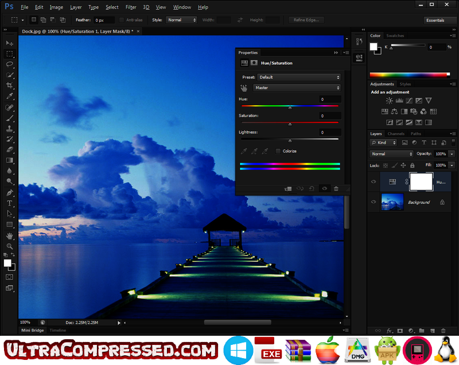Viewport: 459px width, 365px height.
Task: Open the Filter menu
Action: pos(131,7)
